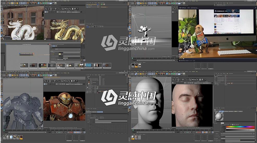This screenshot has width=257, height=143.
Task: Click light object icon in head window toolbar
Action: (x=184, y=74)
